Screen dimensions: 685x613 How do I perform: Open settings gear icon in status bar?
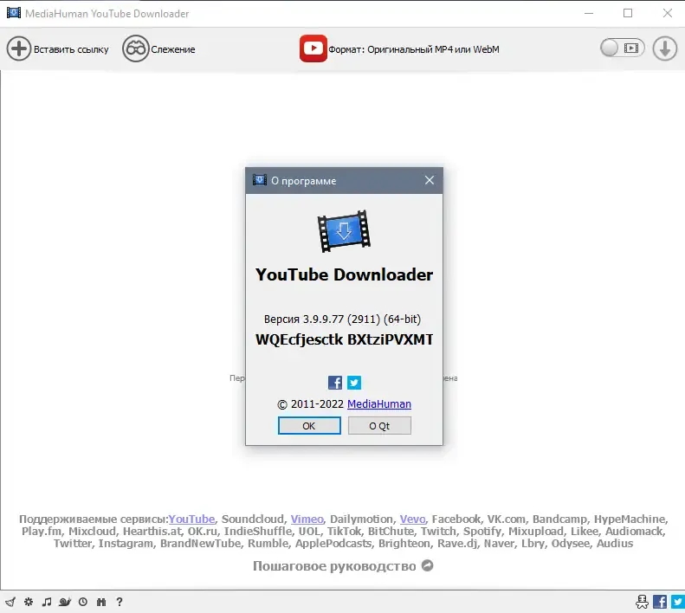[29, 602]
